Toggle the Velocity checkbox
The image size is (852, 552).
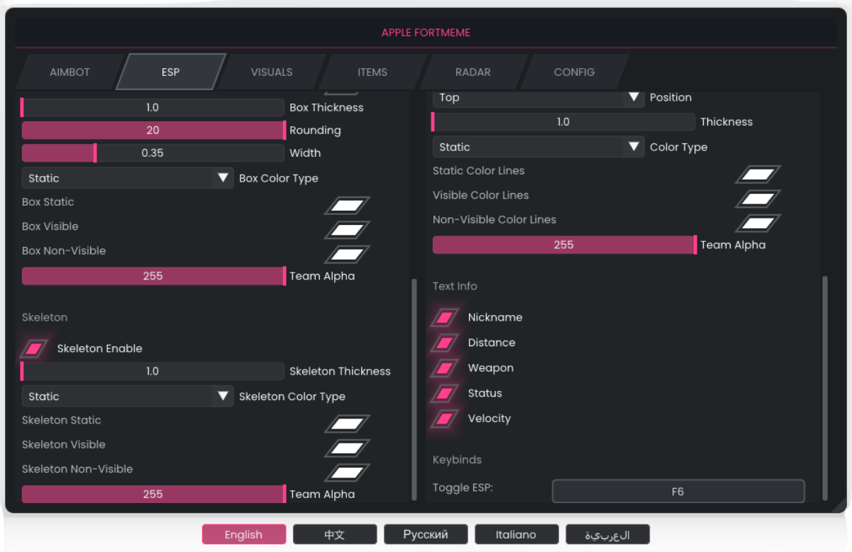445,419
